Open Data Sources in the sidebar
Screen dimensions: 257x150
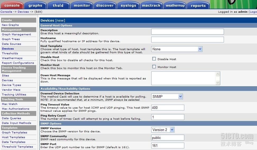point(11,44)
